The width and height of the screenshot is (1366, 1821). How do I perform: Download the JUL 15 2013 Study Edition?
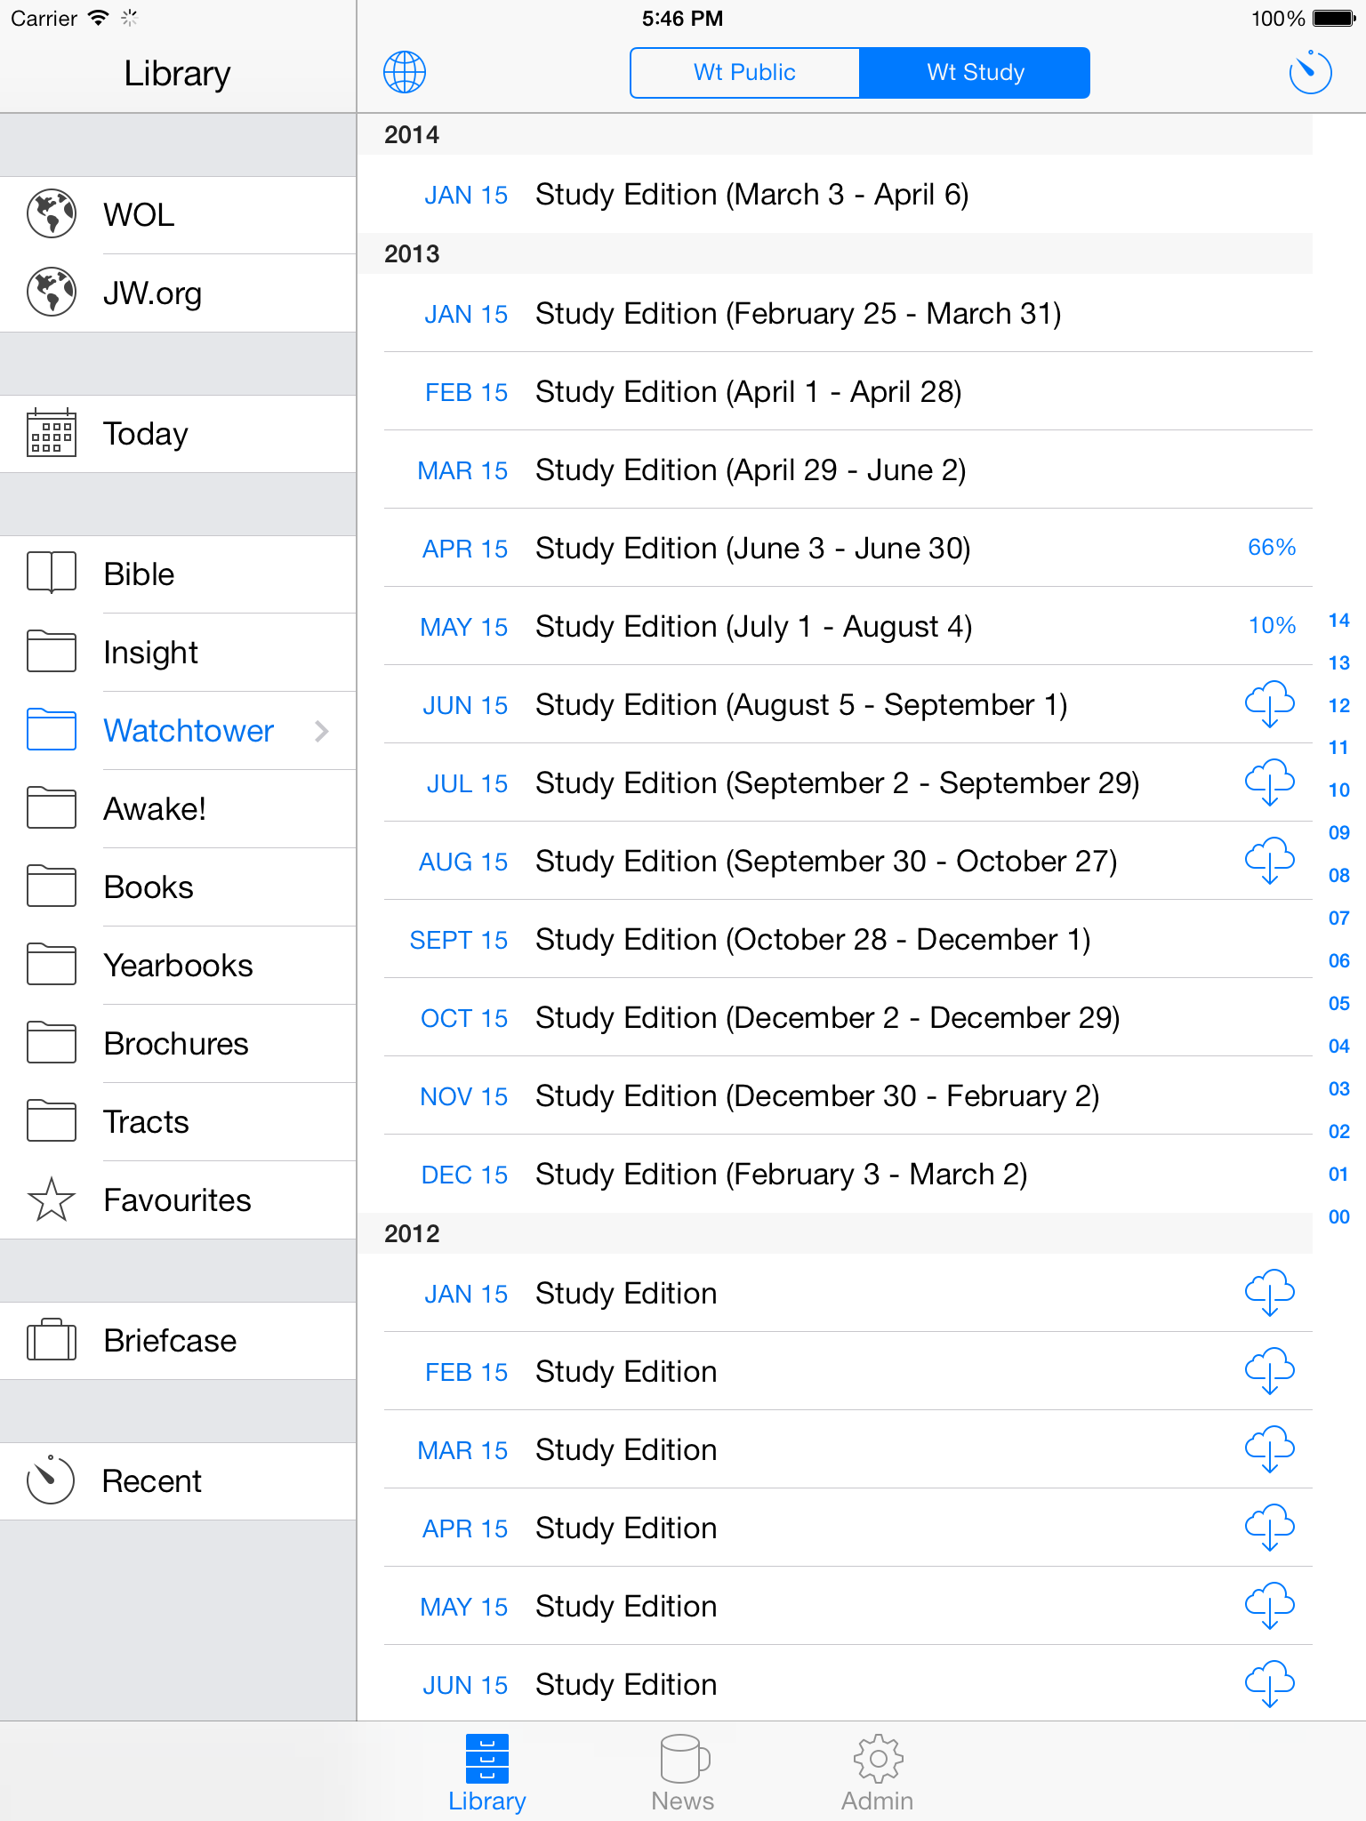(1270, 783)
